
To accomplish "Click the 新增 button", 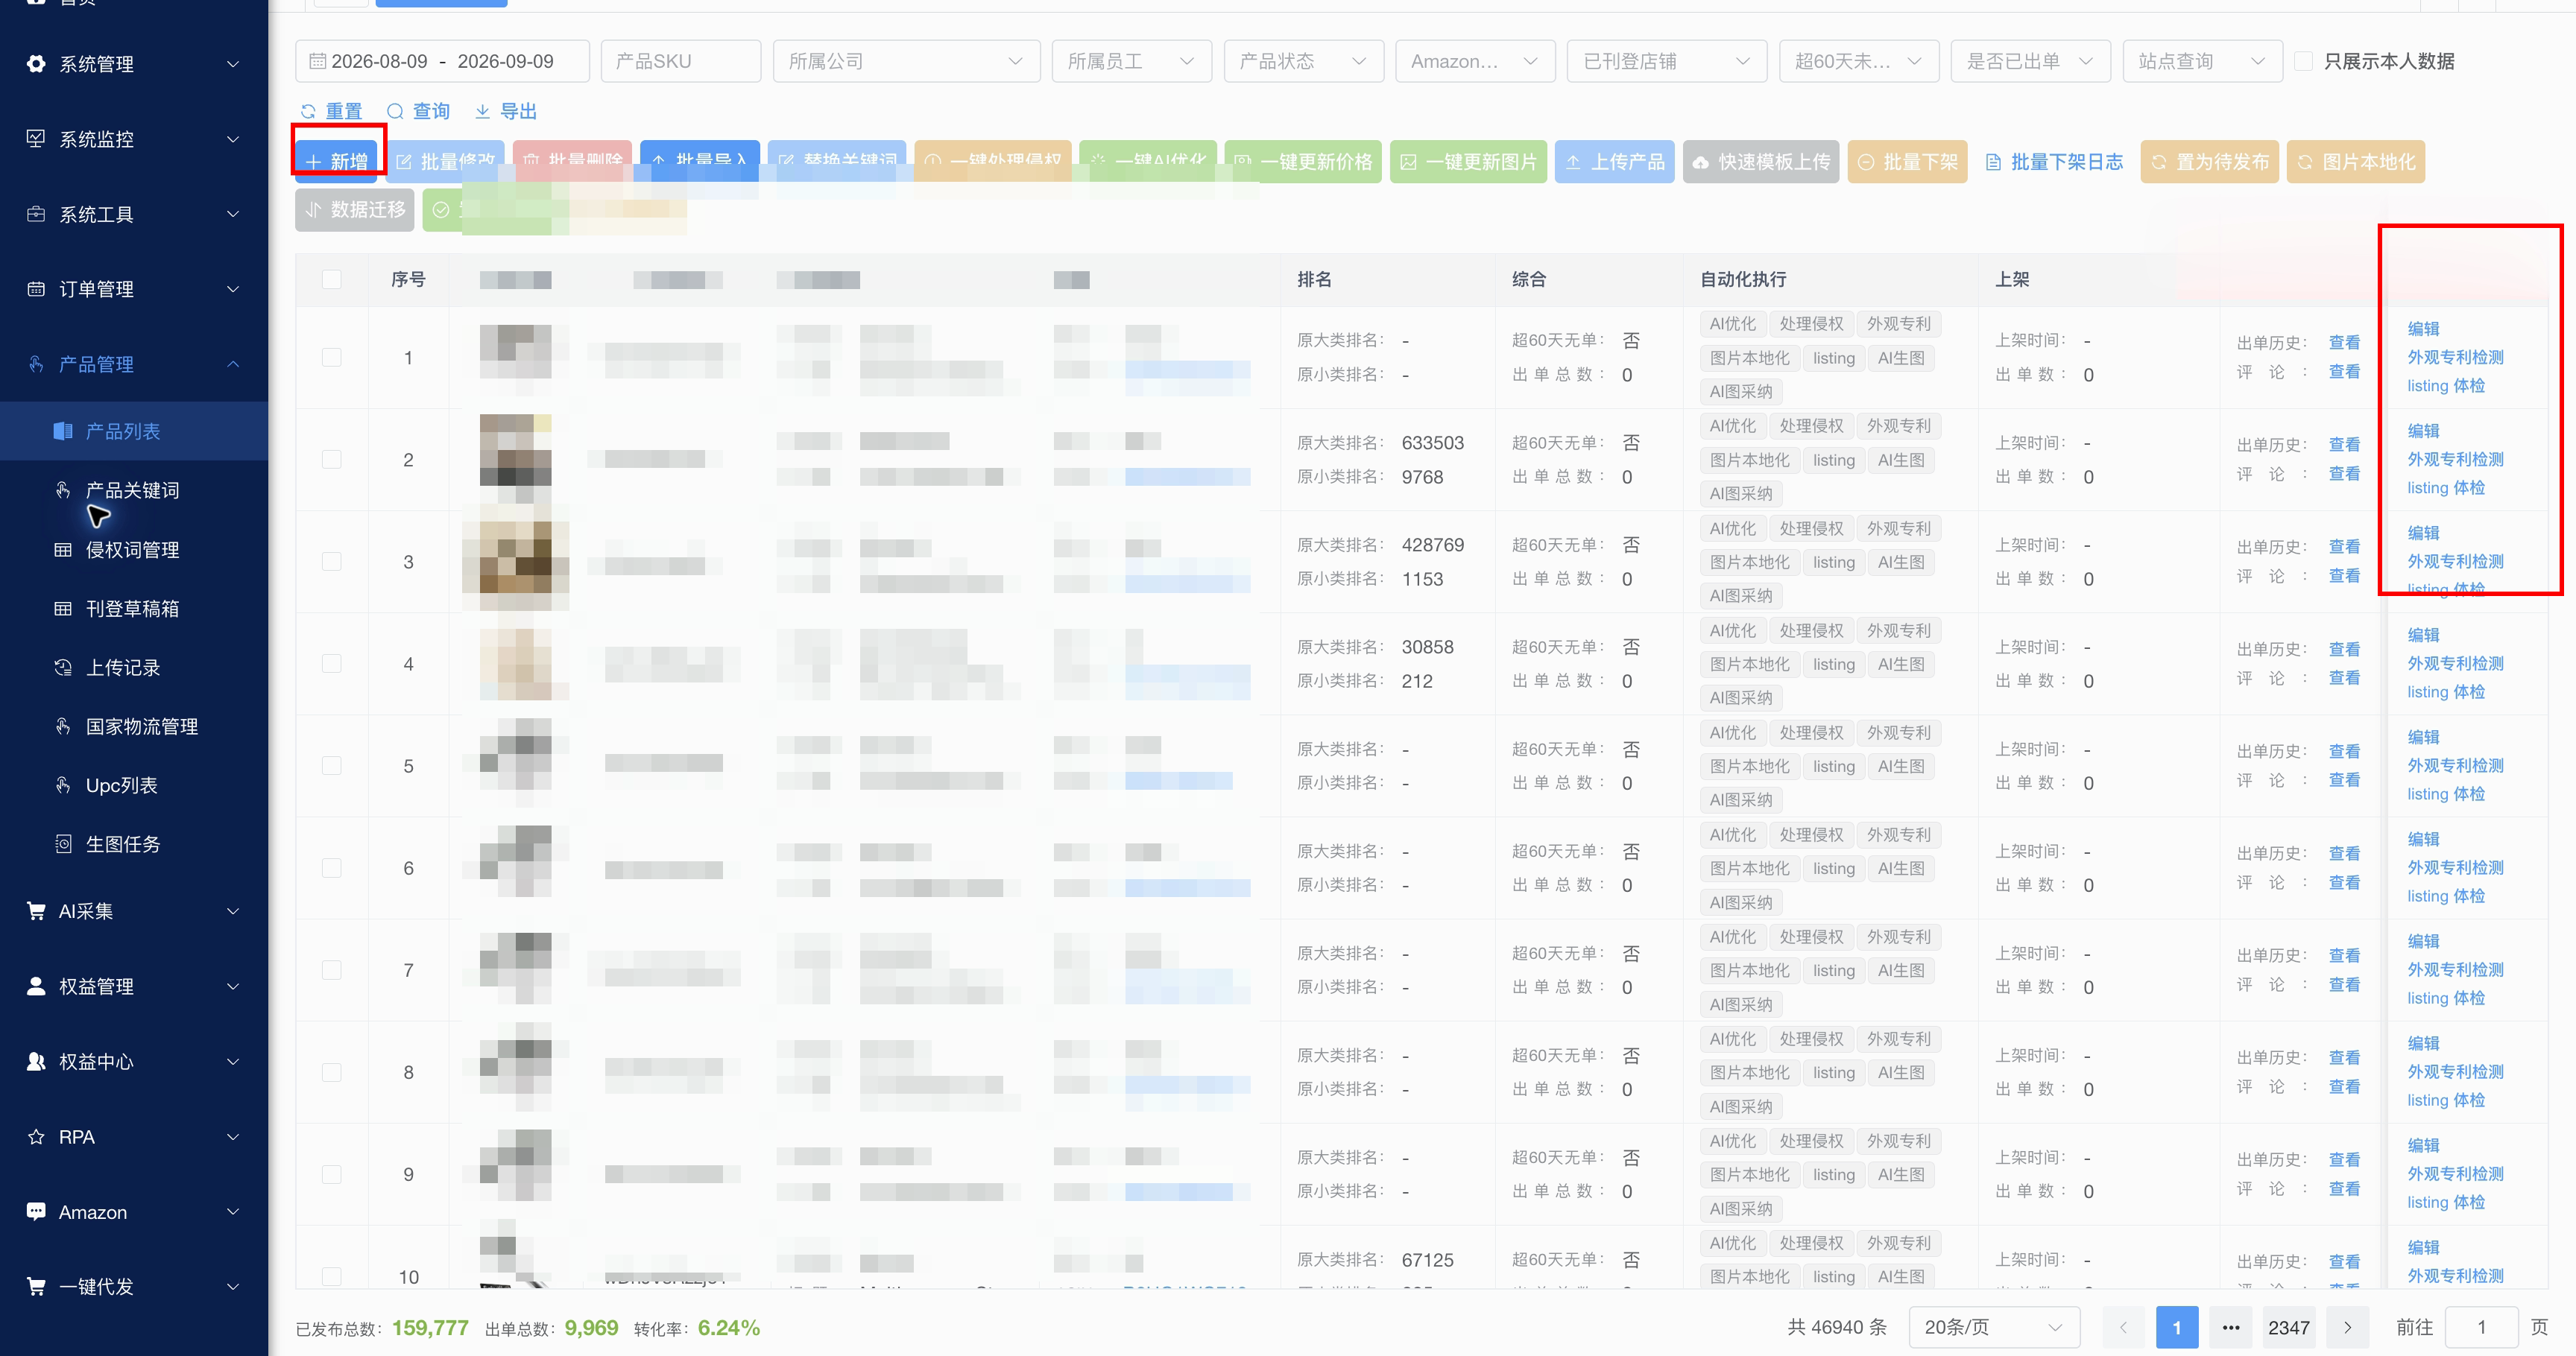I will (338, 161).
